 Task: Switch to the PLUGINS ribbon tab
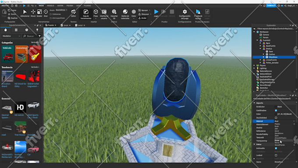pos(87,6)
